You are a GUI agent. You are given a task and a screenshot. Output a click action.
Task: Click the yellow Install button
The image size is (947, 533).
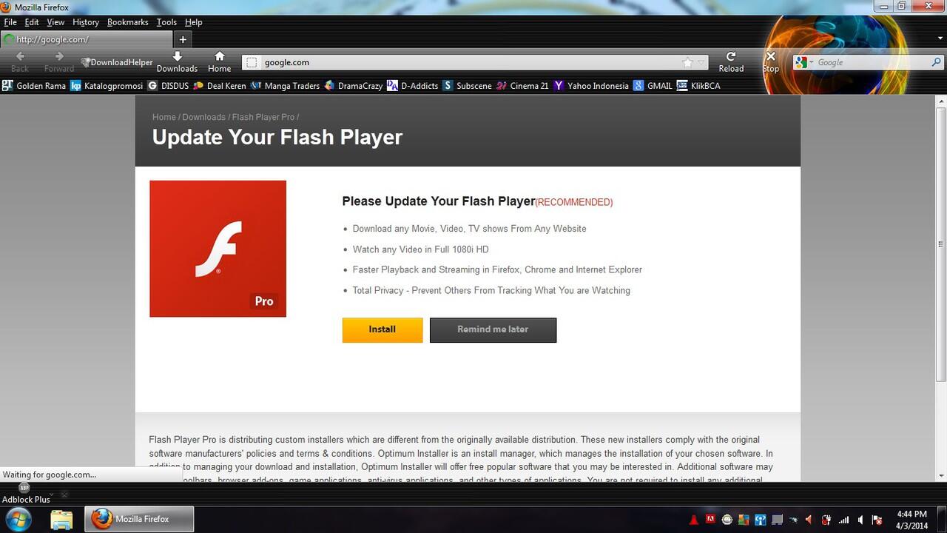(382, 329)
